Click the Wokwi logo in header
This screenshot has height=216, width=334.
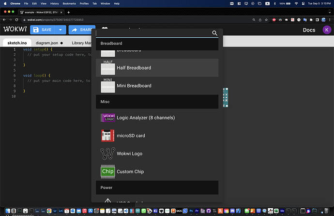(x=15, y=30)
